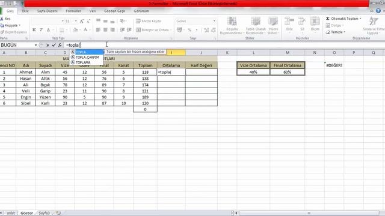Apply percent style format

pyautogui.click(x=189, y=30)
